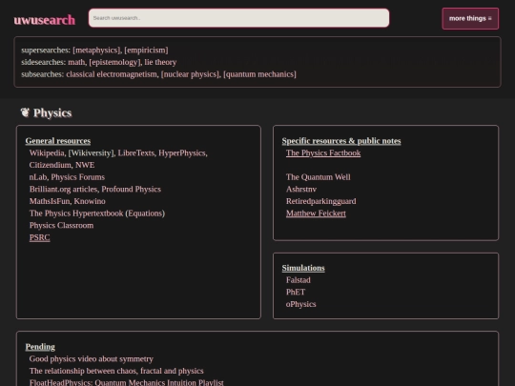Open Brilliant.org articles link
Image resolution: width=515 pixels, height=386 pixels.
point(63,189)
